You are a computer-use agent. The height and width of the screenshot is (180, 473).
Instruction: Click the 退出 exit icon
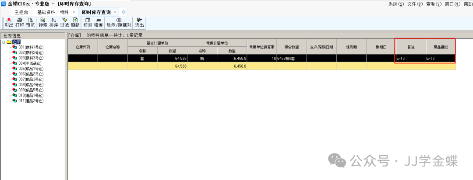(139, 23)
